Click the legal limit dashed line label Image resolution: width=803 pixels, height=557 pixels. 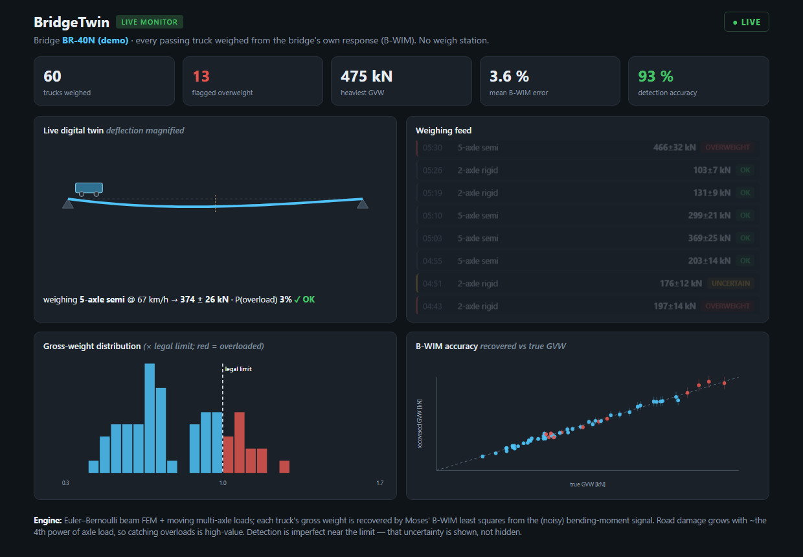[238, 369]
